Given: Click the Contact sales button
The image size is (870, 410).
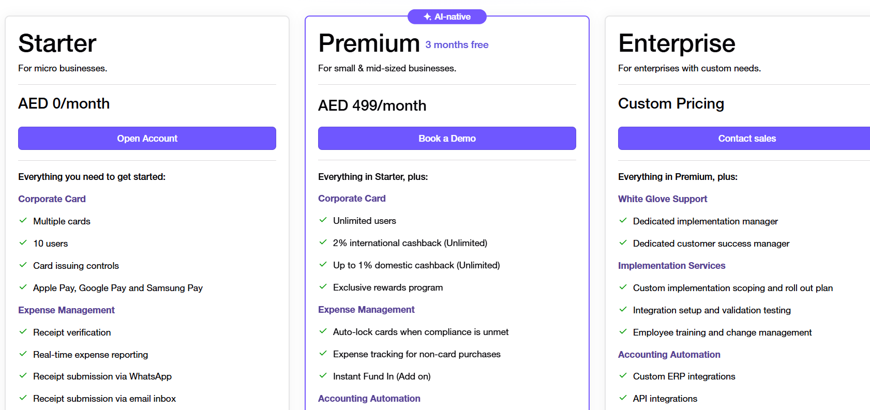Looking at the screenshot, I should (x=744, y=139).
